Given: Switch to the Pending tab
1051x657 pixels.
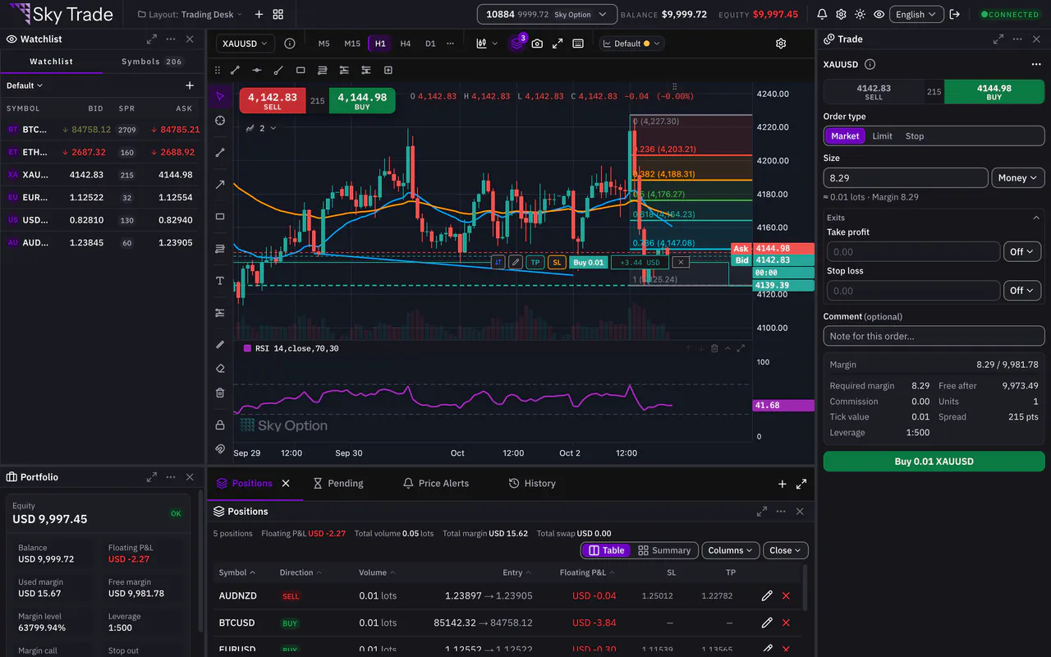Looking at the screenshot, I should pyautogui.click(x=337, y=483).
